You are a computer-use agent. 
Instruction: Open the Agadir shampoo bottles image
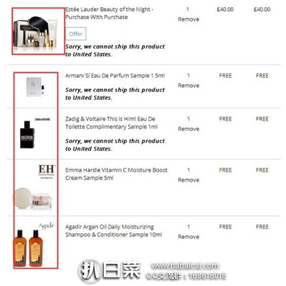tap(28, 248)
